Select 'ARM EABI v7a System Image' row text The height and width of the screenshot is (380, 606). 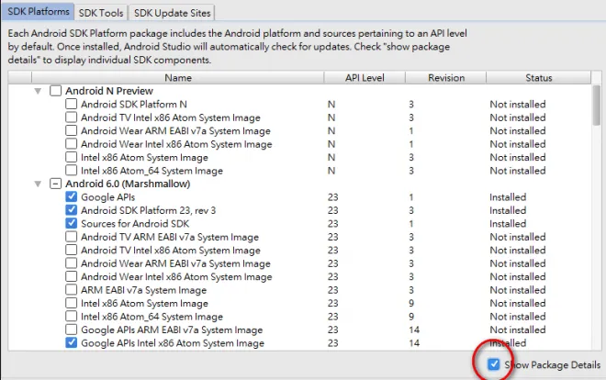[x=143, y=290]
